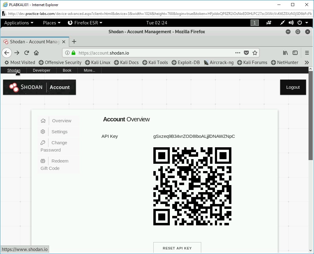Screen dimensions: 314x254
Task: Select the key icon beside Change Password
Action: (x=43, y=142)
